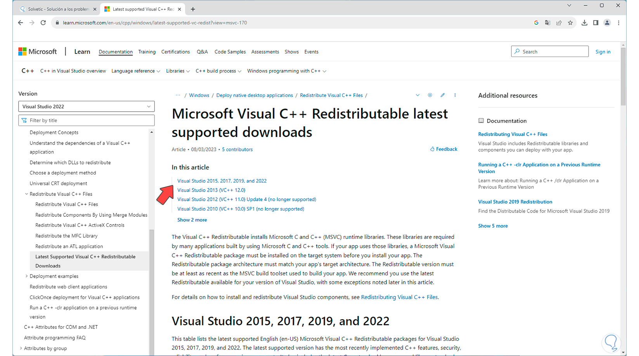Expand the Language reference menu

(136, 71)
